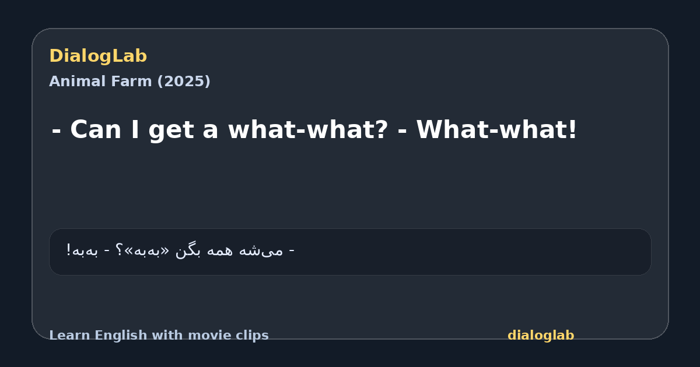
Task: Click the DialogLab brand title
Action: pyautogui.click(x=98, y=56)
